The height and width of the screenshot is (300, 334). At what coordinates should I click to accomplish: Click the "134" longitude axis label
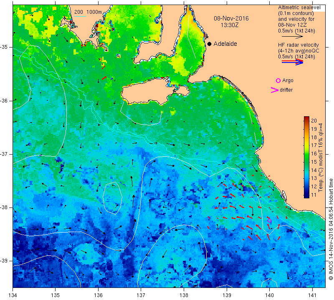pyautogui.click(x=13, y=295)
